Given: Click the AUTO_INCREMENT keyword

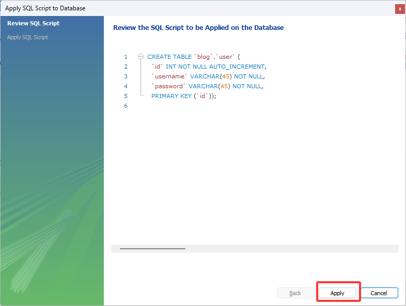Looking at the screenshot, I should (237, 67).
